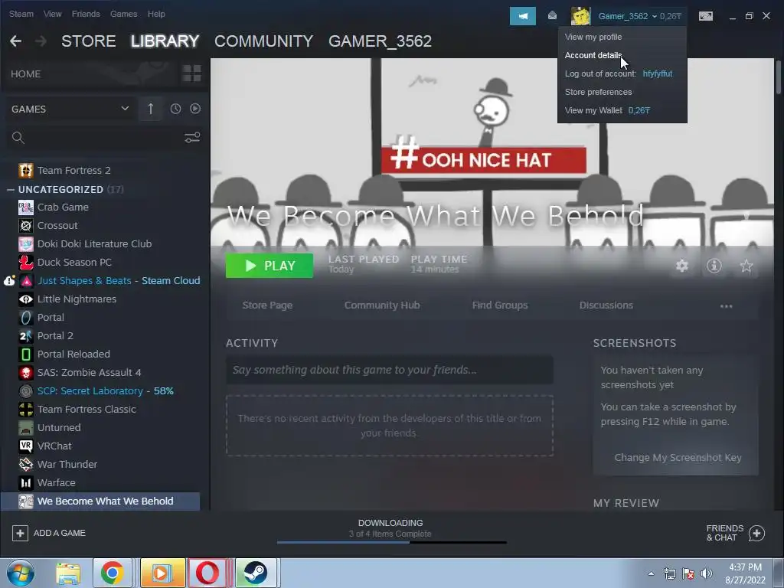Open the Games menu
This screenshot has height=588, width=784.
pos(123,14)
